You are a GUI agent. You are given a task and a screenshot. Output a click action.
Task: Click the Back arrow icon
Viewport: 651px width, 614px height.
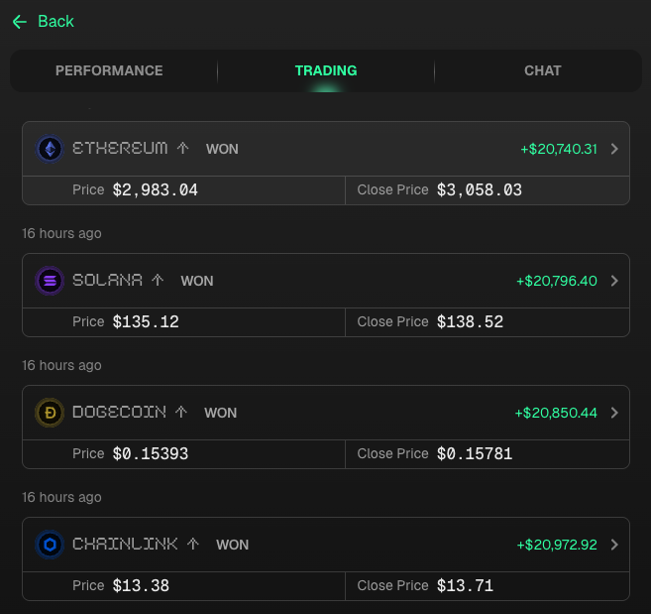pyautogui.click(x=20, y=22)
